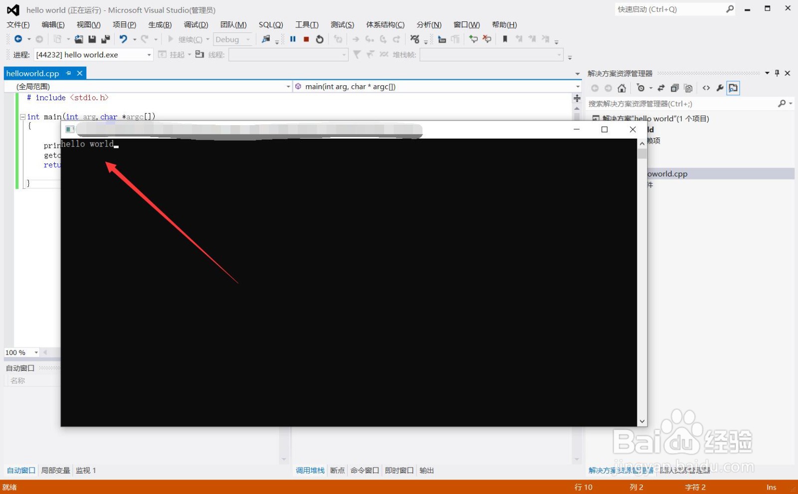Open the 调试(D) menu

[x=196, y=24]
